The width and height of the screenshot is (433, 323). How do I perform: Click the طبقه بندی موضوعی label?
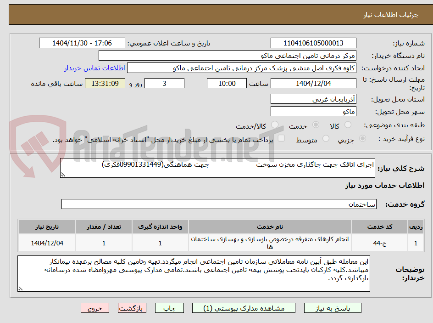coord(394,125)
